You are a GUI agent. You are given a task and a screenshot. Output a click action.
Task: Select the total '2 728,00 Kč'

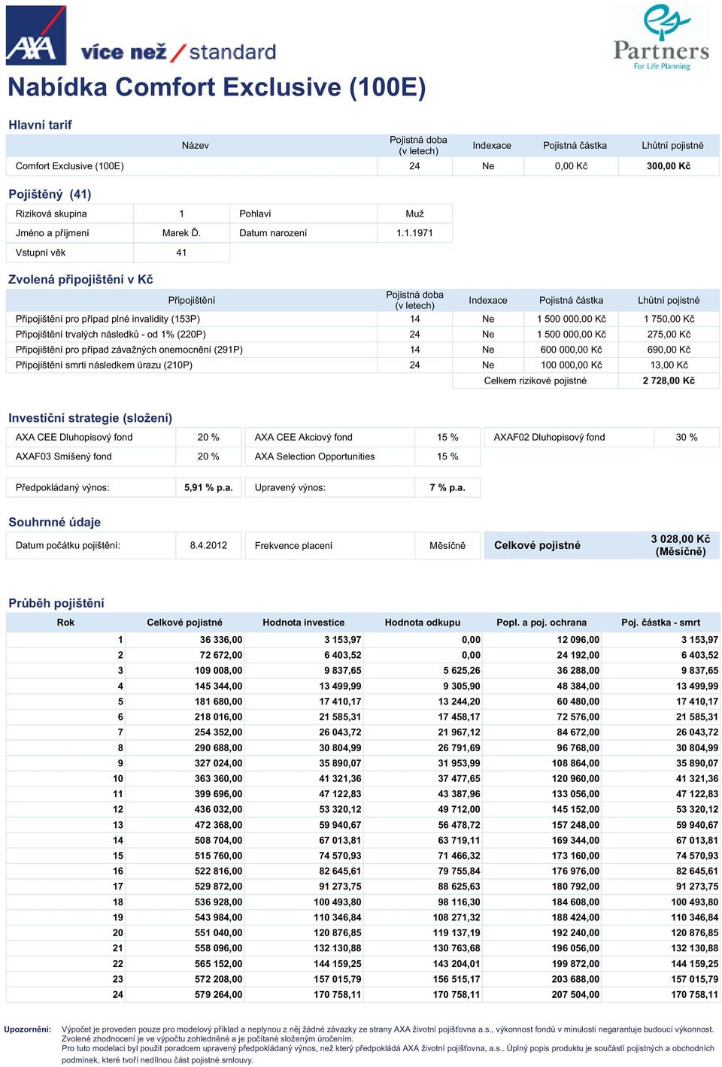coord(669,380)
